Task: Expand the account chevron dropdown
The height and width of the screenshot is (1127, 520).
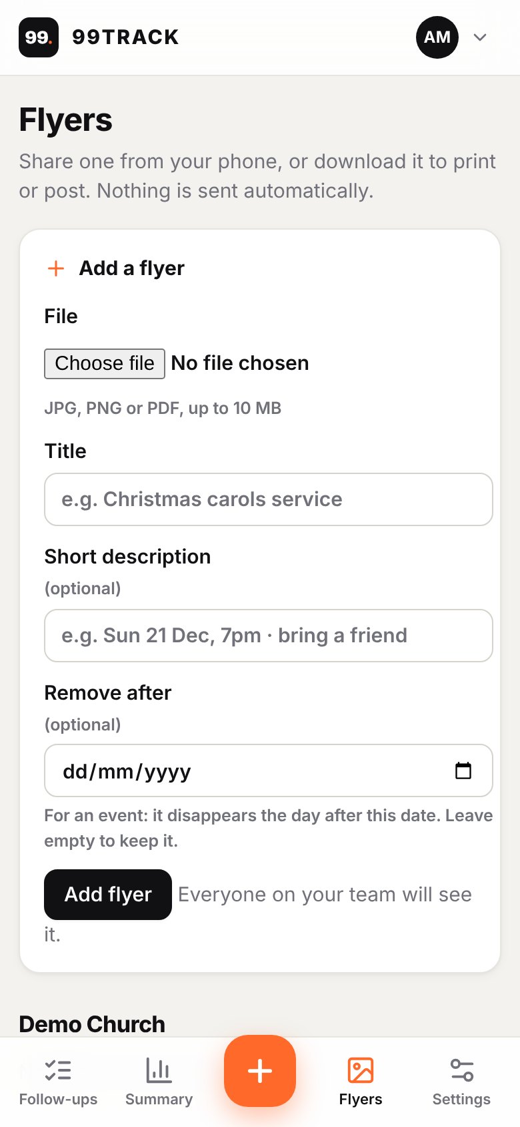Action: coord(480,37)
